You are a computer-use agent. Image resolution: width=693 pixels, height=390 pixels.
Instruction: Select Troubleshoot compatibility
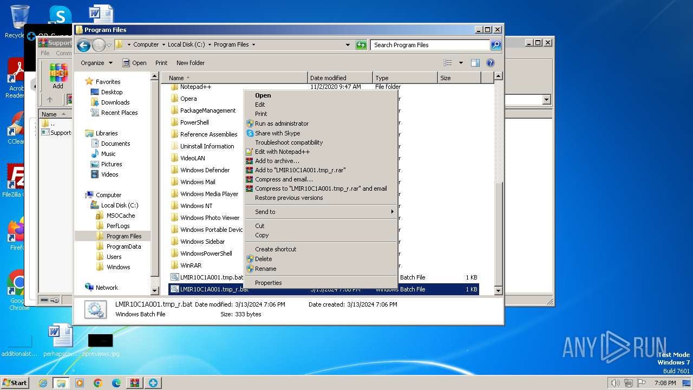pyautogui.click(x=321, y=142)
